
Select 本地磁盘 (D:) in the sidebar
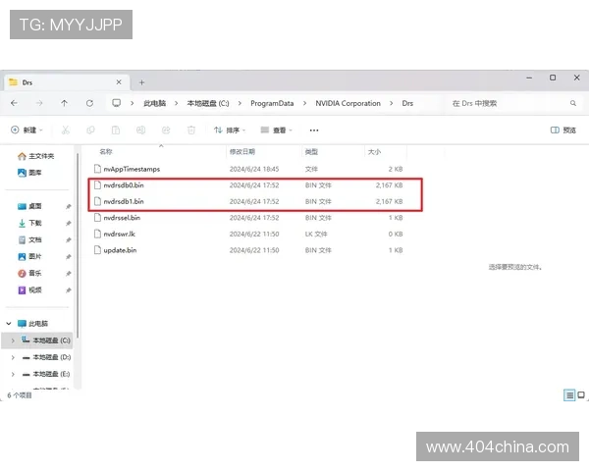point(46,357)
